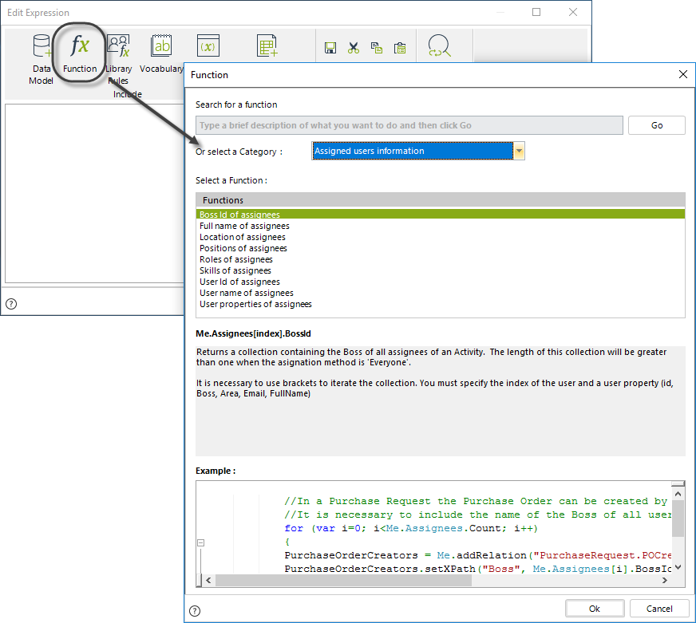The image size is (696, 623).
Task: Click the find and replace magnifier icon
Action: coord(440,45)
